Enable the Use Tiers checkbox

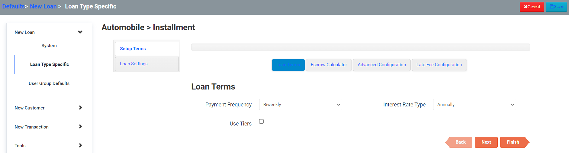point(262,122)
